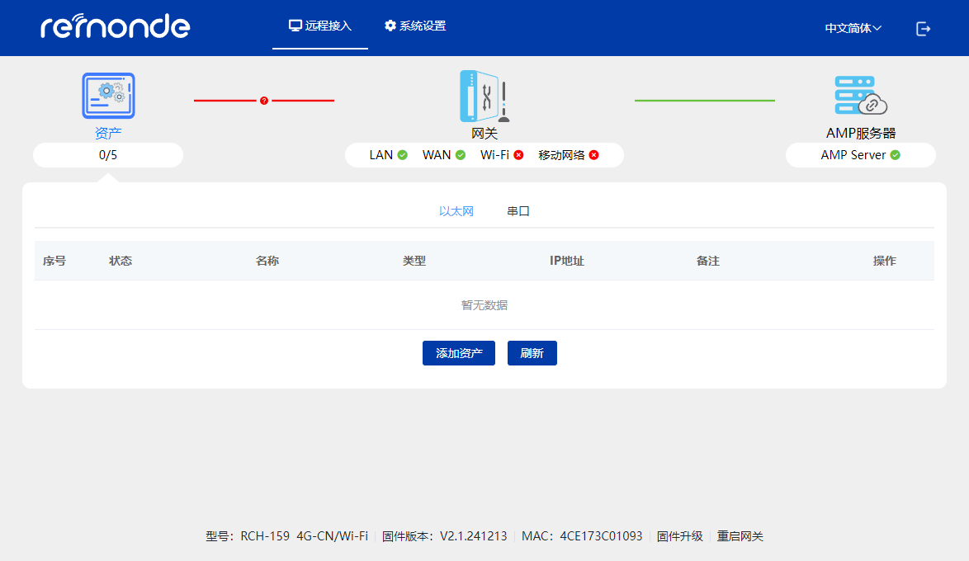The width and height of the screenshot is (969, 561).
Task: Open the 中文简体 language dropdown
Action: 853,28
